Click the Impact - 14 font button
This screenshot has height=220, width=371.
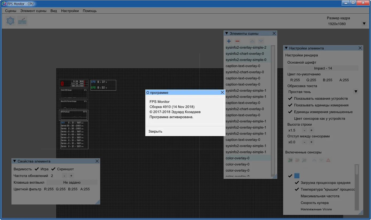323,68
